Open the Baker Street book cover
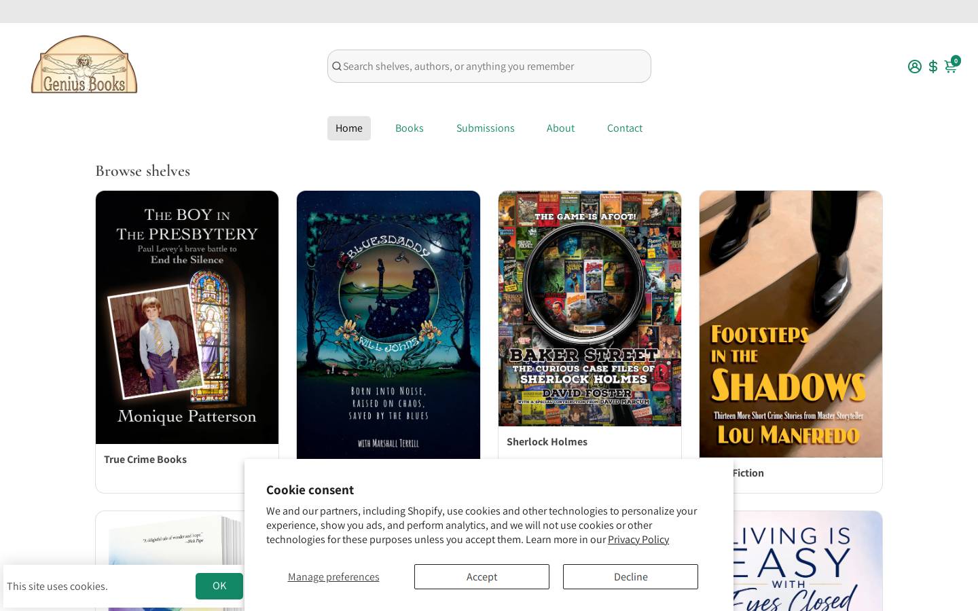Viewport: 978px width, 611px height. tap(590, 308)
